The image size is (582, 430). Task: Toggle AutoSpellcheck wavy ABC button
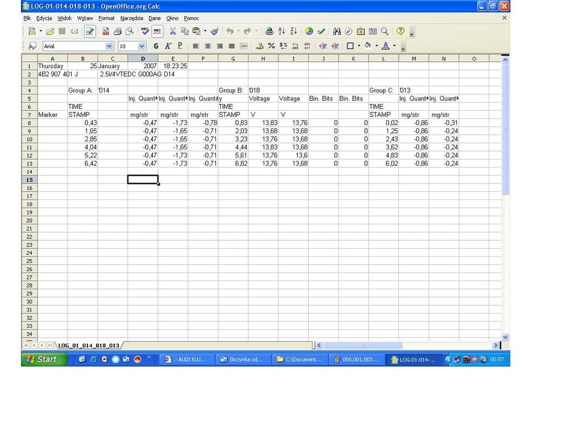(157, 31)
